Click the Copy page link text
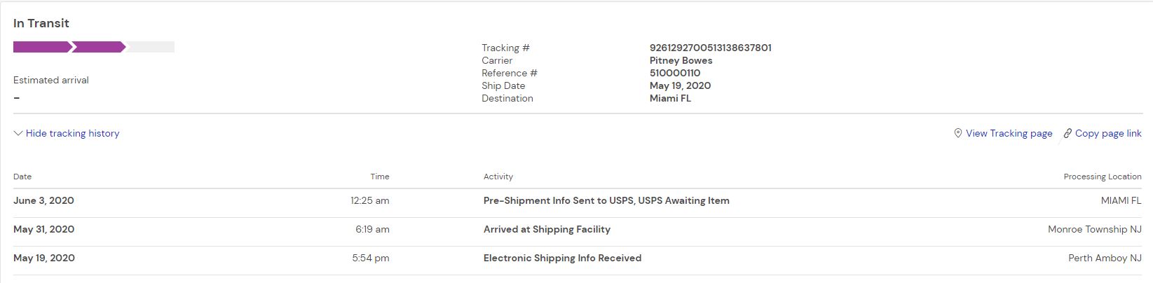The image size is (1153, 283). (1108, 133)
